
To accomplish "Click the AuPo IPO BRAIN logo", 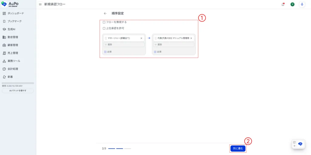I will pos(11,4).
